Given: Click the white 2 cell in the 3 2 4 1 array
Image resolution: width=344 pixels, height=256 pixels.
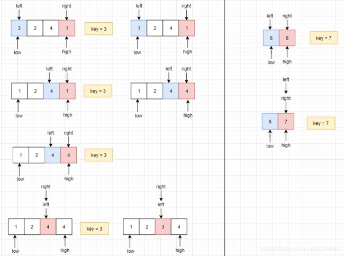Looking at the screenshot, I should point(35,28).
